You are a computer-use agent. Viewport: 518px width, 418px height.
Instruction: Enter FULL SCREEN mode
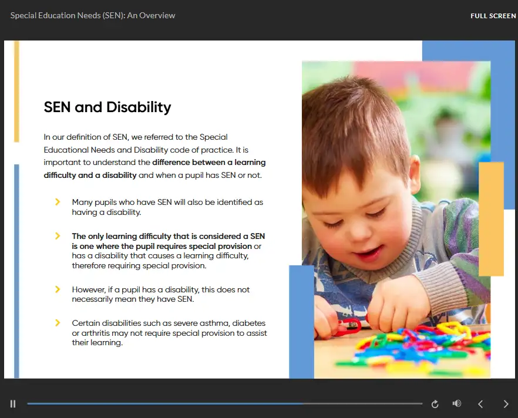(x=493, y=16)
